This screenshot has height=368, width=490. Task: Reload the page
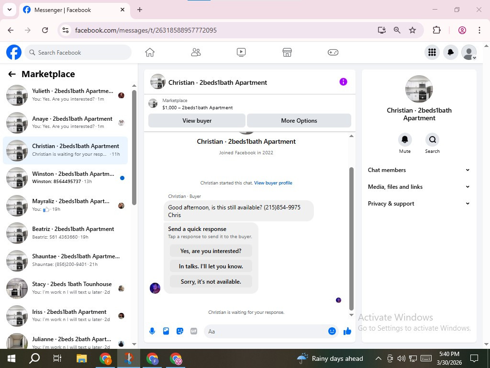pos(45,30)
